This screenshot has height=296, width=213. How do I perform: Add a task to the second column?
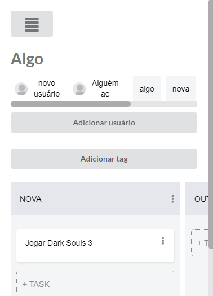coord(200,243)
